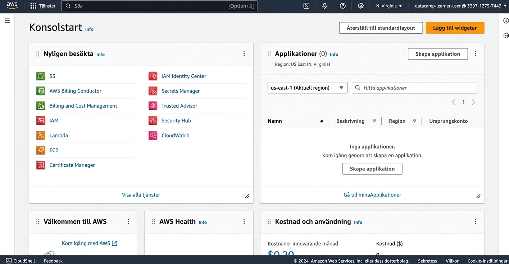Image resolution: width=509 pixels, height=264 pixels.
Task: Open the right-side info panel icon
Action: (x=506, y=21)
